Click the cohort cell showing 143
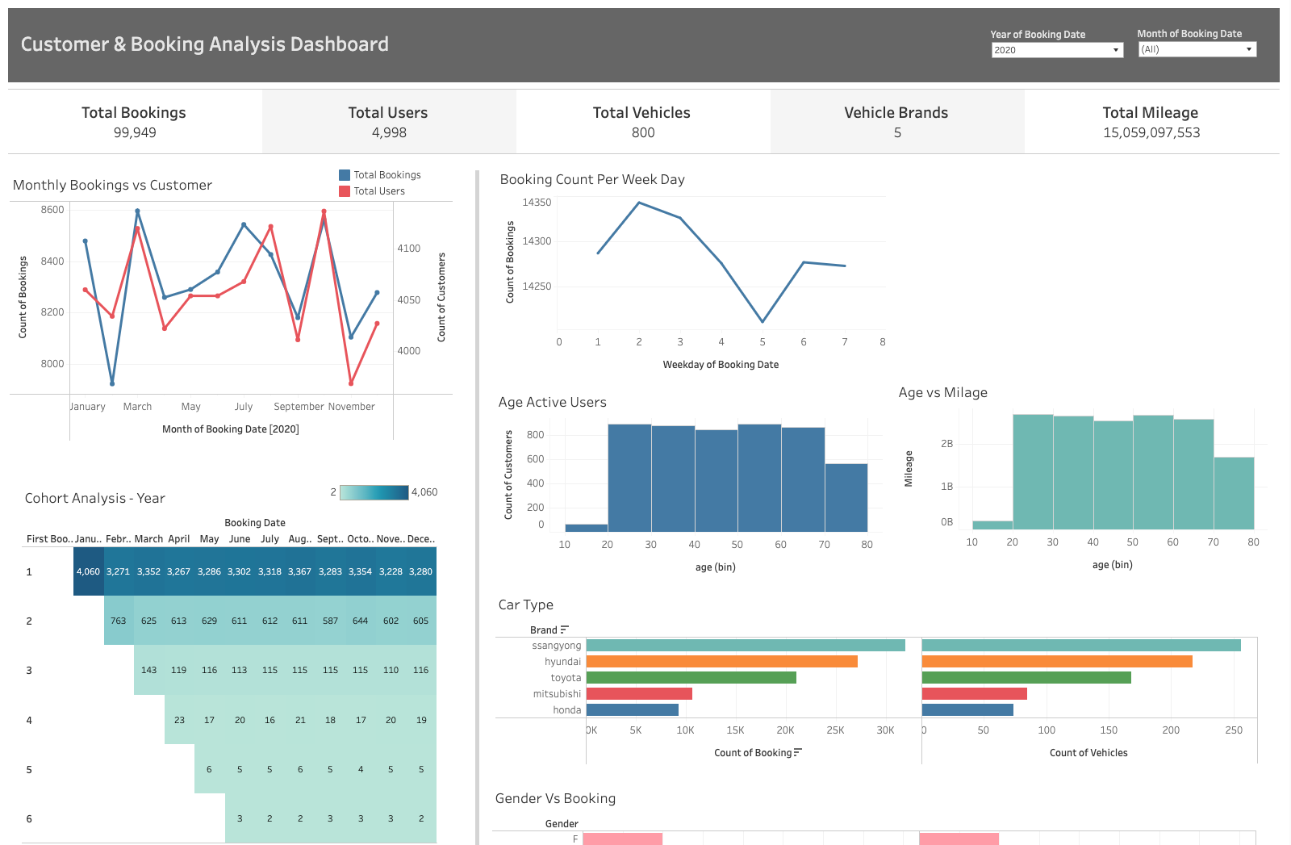This screenshot has height=845, width=1291. point(149,670)
